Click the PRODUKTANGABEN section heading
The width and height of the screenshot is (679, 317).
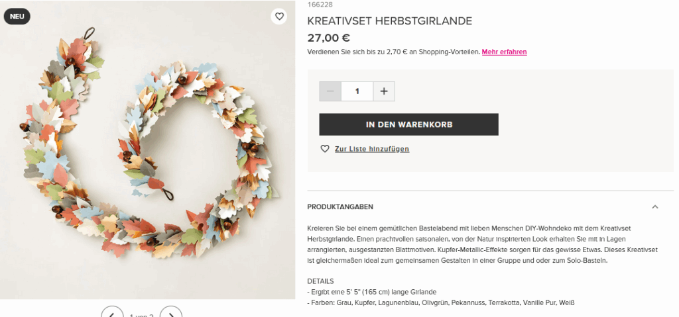tap(340, 206)
